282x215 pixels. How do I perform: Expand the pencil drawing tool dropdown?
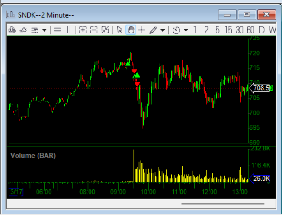tap(163, 30)
